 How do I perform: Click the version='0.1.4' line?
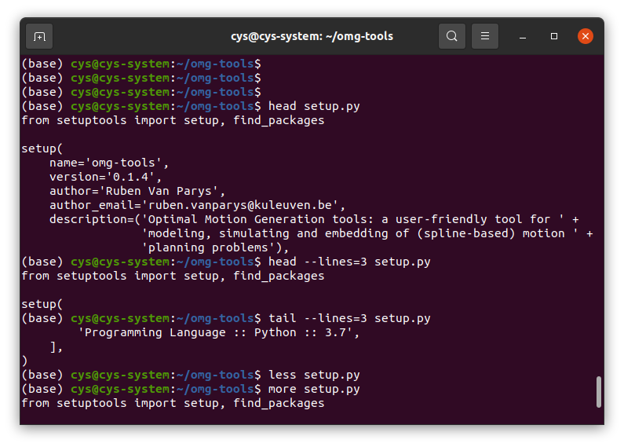click(x=105, y=177)
